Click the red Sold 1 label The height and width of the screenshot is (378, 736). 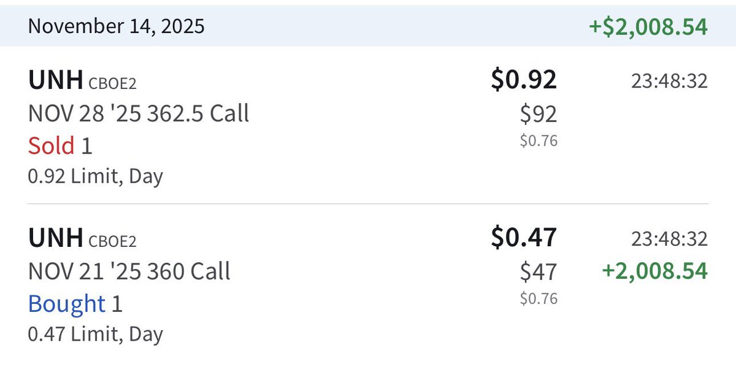[x=60, y=146]
